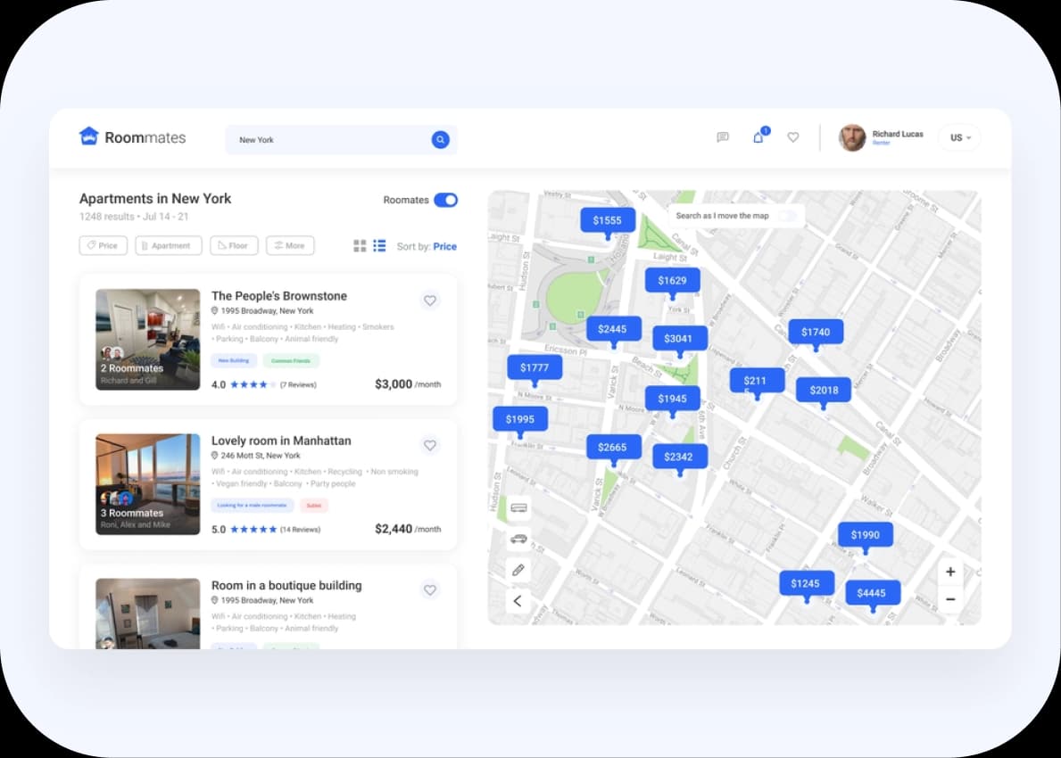
Task: Click the $2665 map price pin
Action: [612, 447]
